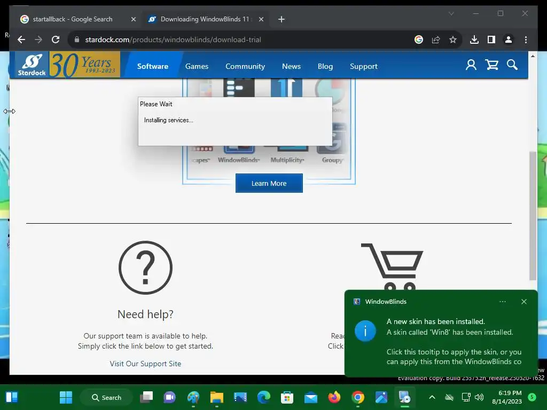Open the Widgets panel in the taskbar
547x410 pixels.
[12, 397]
